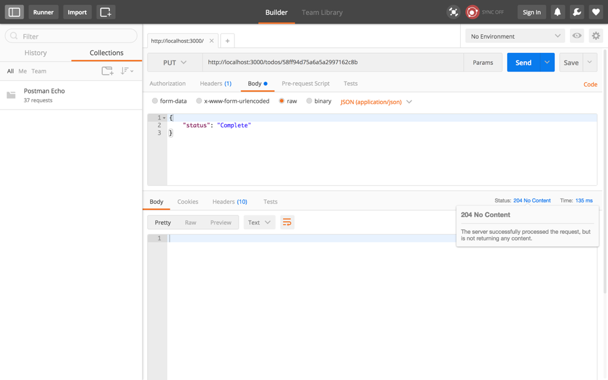Filter collections by All

(x=11, y=71)
